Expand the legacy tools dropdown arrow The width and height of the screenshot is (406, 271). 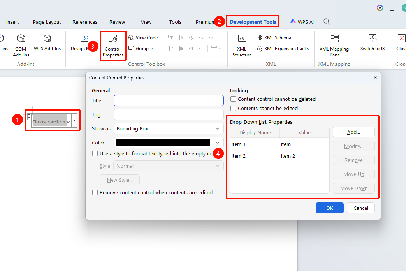[220, 48]
